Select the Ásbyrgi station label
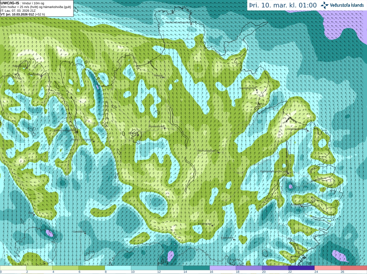 (x=158, y=76)
